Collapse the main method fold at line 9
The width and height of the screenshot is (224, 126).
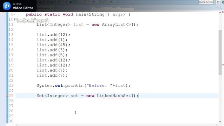pos(14,14)
